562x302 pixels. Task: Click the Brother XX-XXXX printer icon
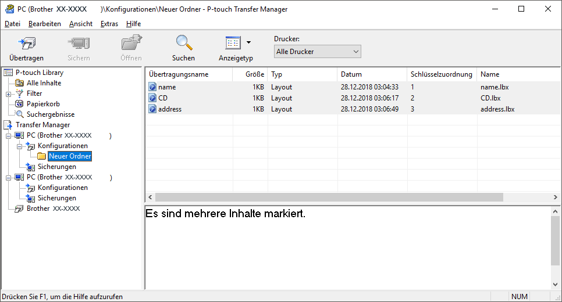(x=19, y=208)
